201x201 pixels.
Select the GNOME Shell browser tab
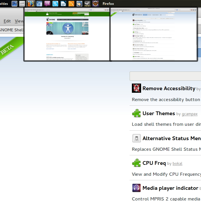(x=12, y=30)
